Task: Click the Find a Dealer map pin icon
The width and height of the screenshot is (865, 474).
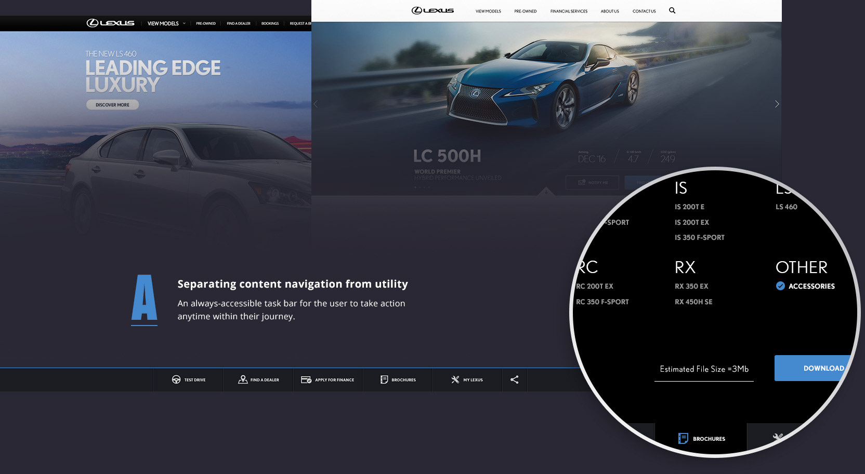Action: [243, 380]
